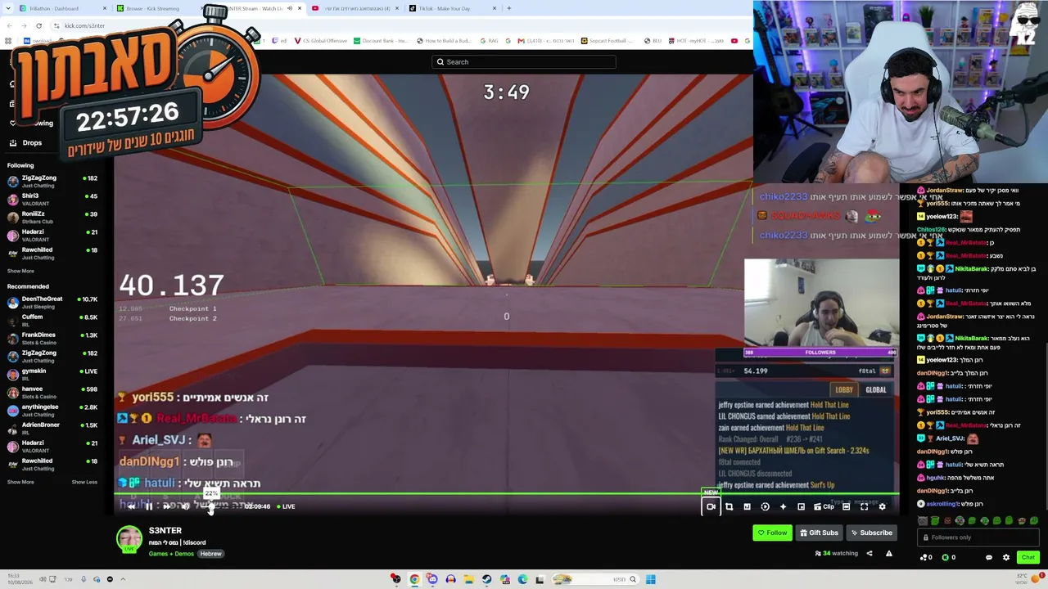Follow the S3NTER channel
Viewport: 1048px width, 589px height.
click(772, 533)
